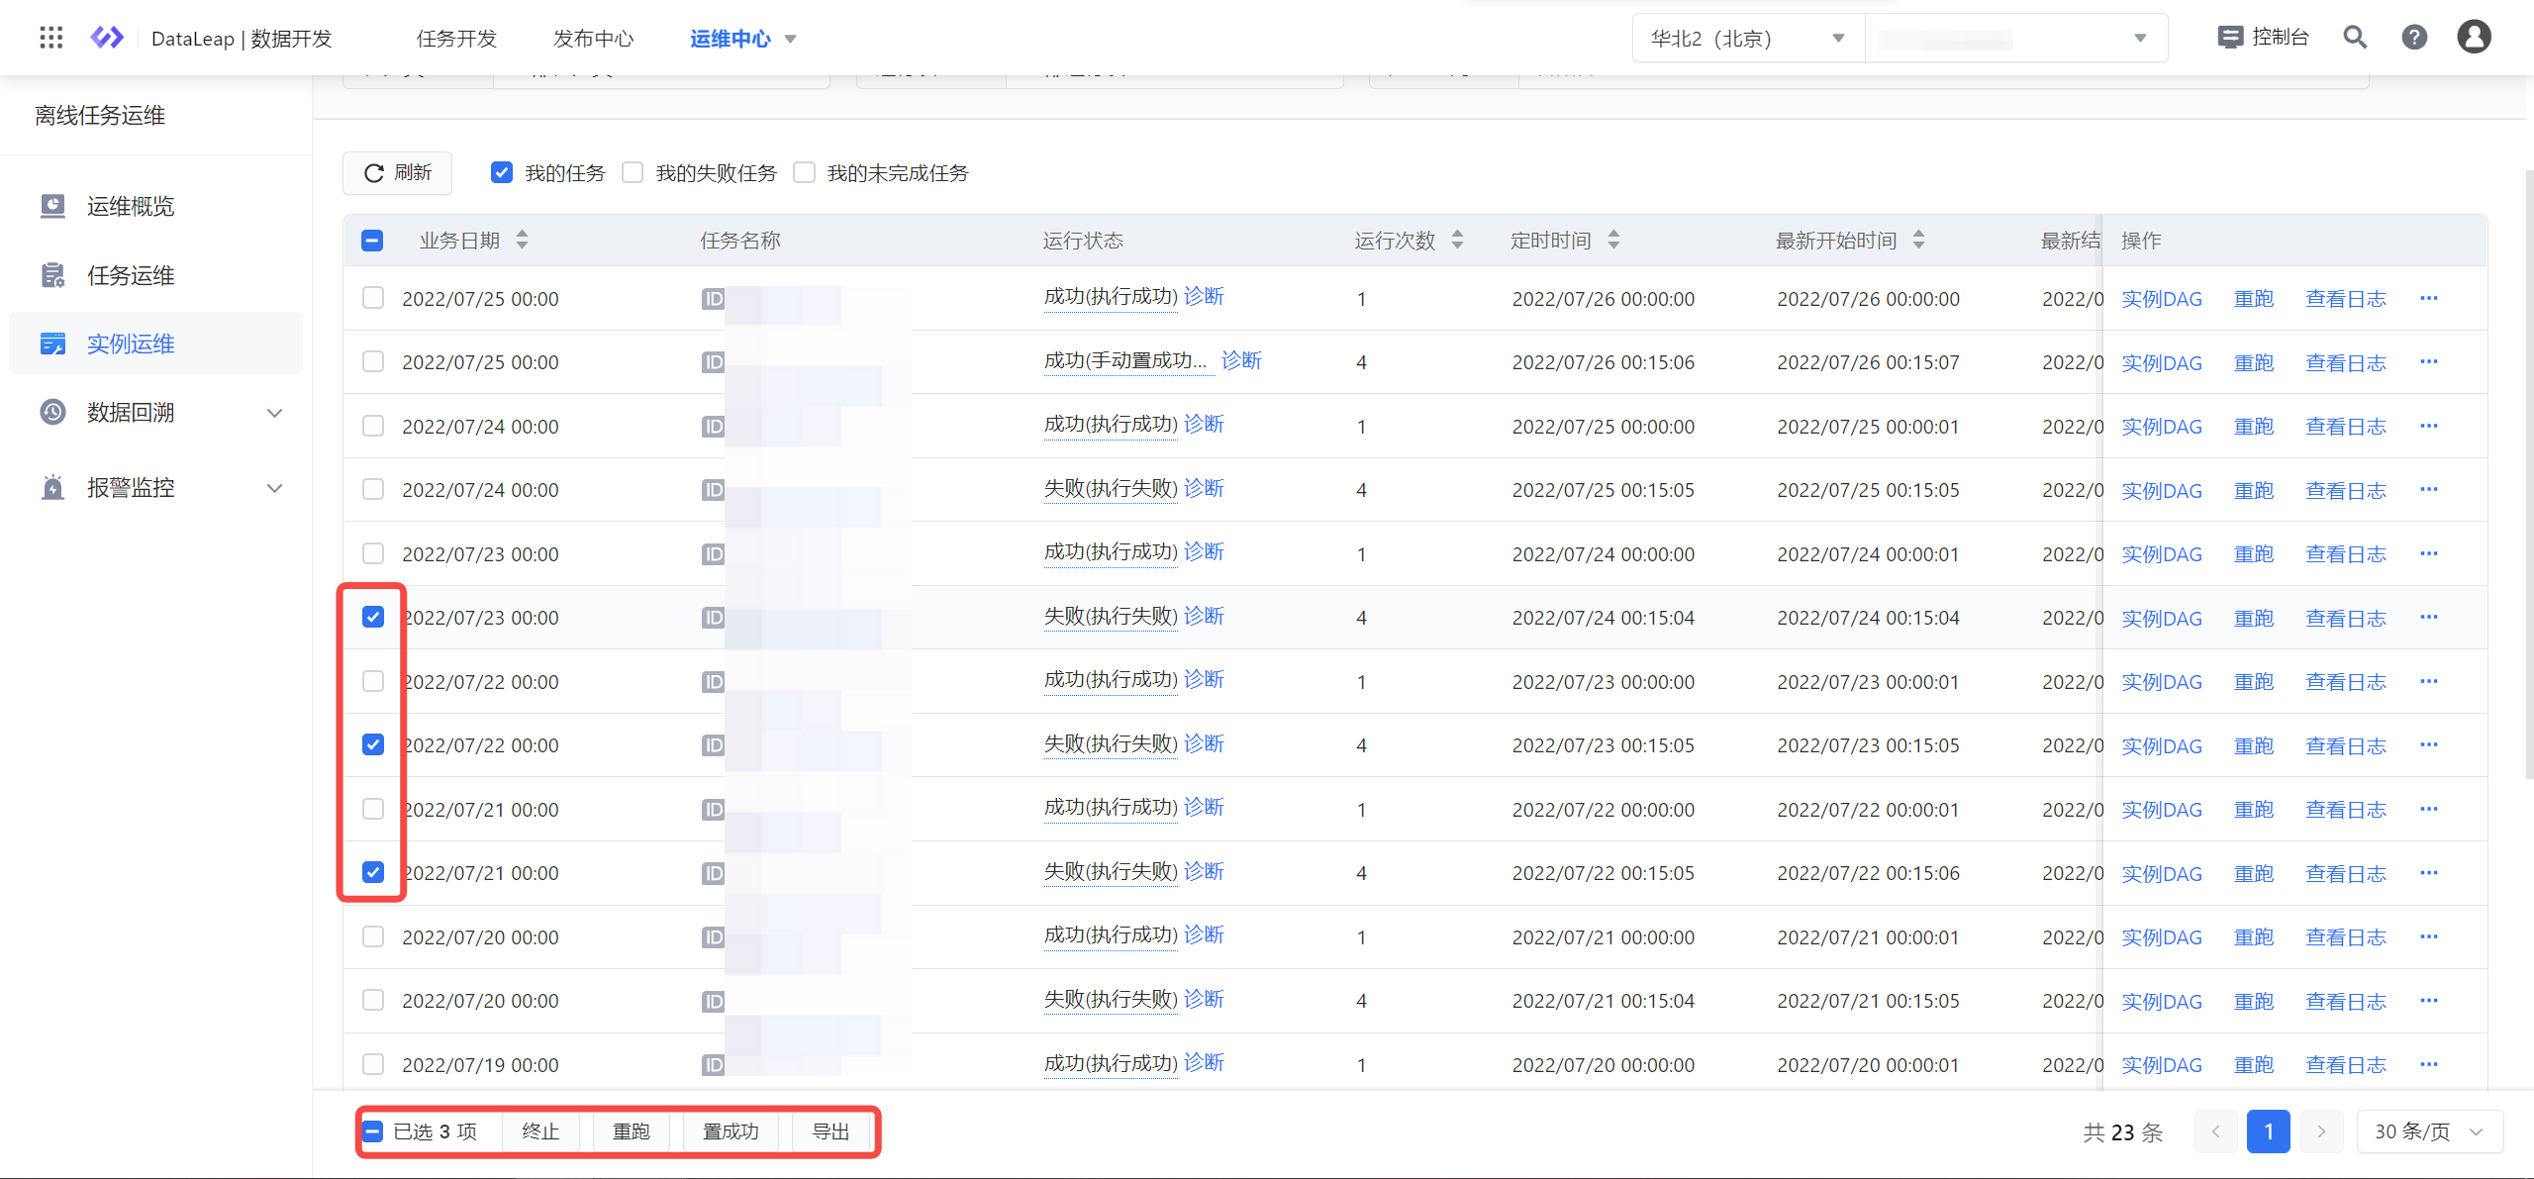Click the ID icon in first row
The image size is (2534, 1179).
[713, 299]
